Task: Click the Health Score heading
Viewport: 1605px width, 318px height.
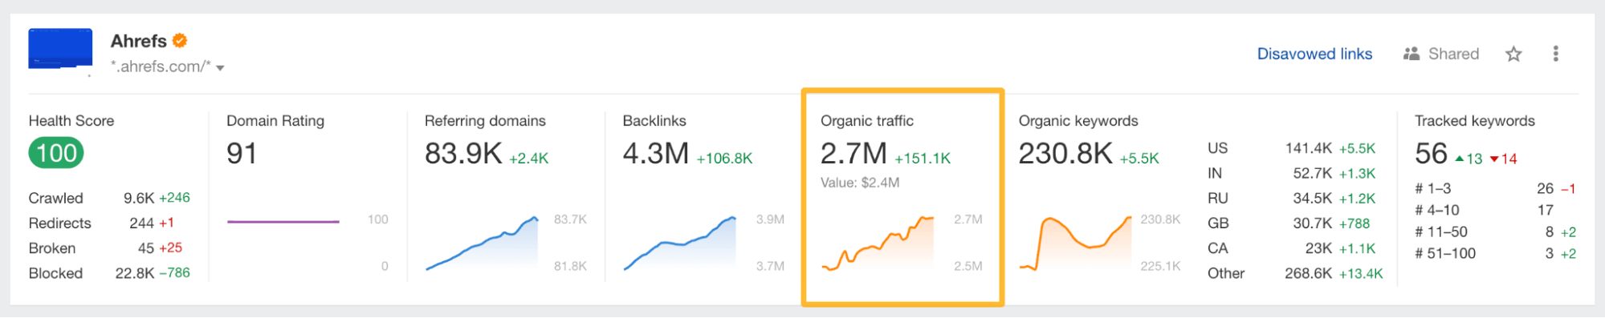Action: pyautogui.click(x=71, y=121)
